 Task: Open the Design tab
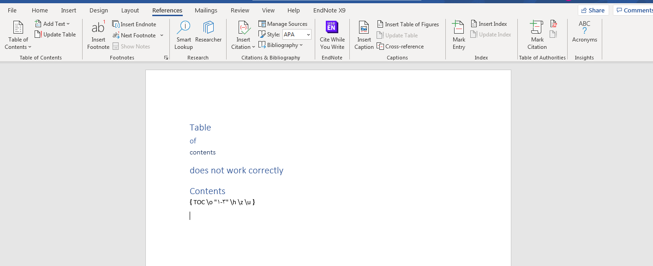98,10
